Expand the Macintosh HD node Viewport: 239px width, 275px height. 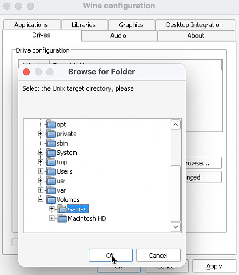[52, 218]
